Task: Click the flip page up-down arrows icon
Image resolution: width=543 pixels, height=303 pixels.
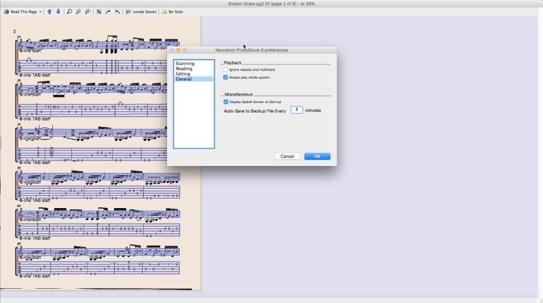Action: point(99,12)
